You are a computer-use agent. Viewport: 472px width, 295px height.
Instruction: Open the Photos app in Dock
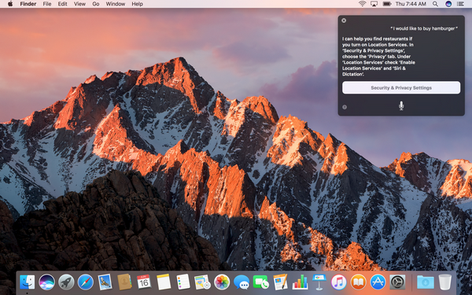point(222,282)
